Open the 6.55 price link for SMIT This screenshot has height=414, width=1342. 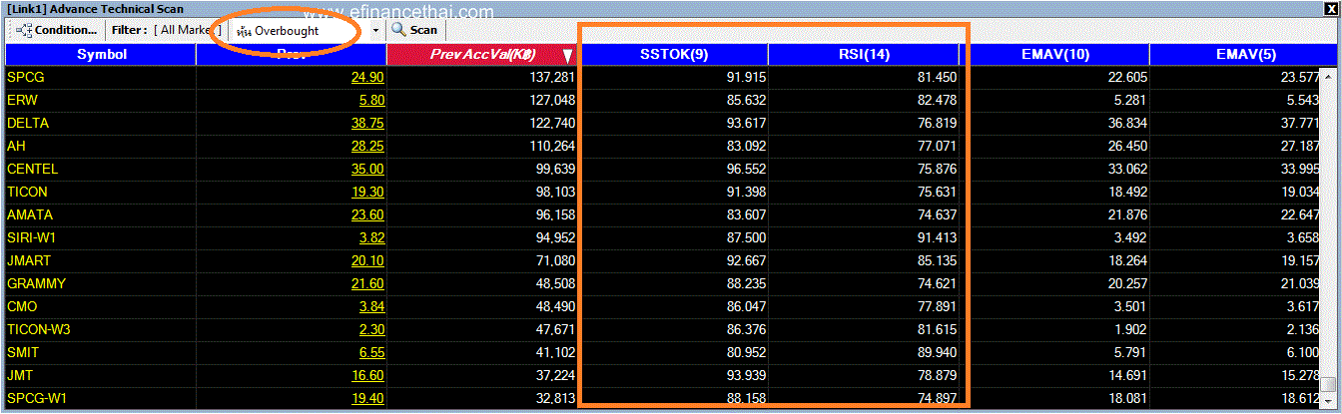[371, 352]
